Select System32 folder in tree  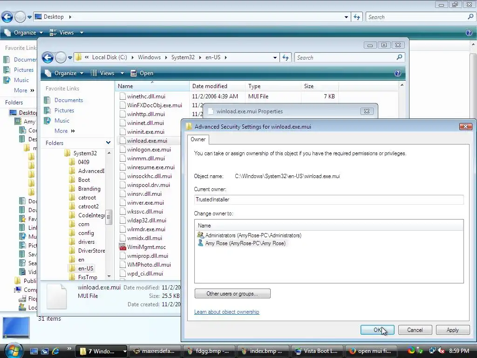(85, 153)
